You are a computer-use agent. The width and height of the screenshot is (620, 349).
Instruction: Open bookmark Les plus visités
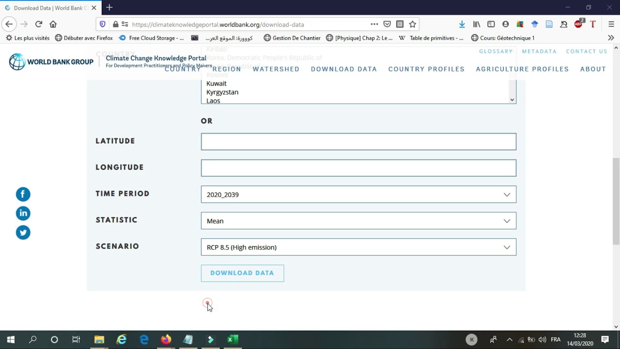28,38
